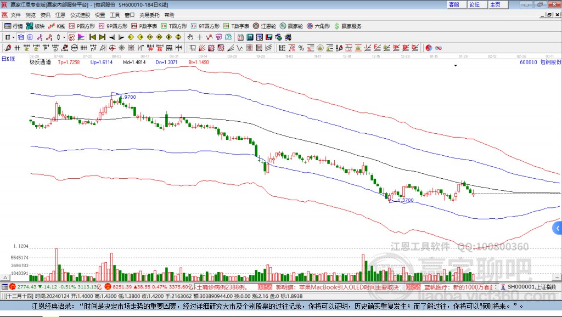Go to the 主页 homepage button
This screenshot has width=562, height=317.
coord(495,4)
